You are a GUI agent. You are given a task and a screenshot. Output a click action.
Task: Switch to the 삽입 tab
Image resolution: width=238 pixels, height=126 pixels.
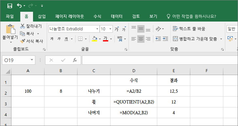(x=42, y=16)
